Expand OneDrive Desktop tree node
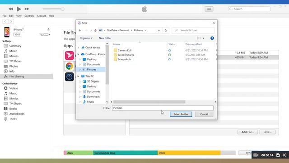Viewport: 289px width, 163px height. [80, 59]
